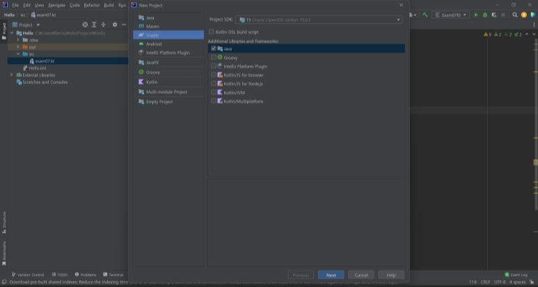This screenshot has height=287, width=538.
Task: Click the CRLF line separator indicator
Action: 485,282
